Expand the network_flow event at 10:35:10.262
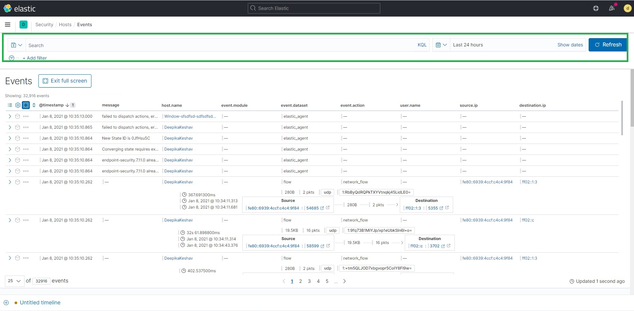Viewport: 634px width, 311px height. 9,182
